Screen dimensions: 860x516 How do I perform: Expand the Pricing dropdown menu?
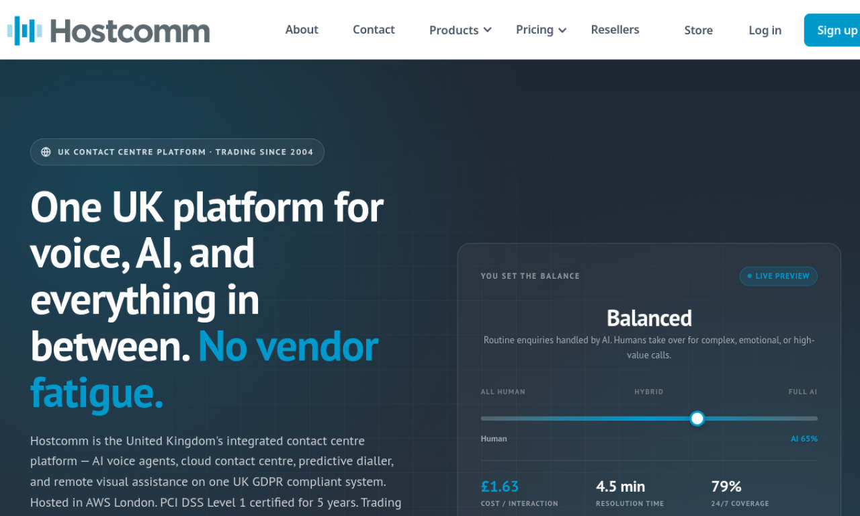pos(542,30)
